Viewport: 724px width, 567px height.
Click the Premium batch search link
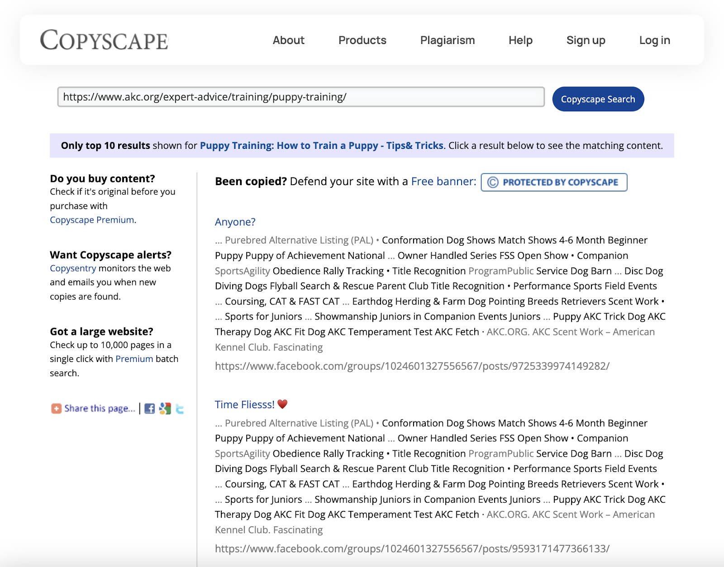[x=133, y=358]
